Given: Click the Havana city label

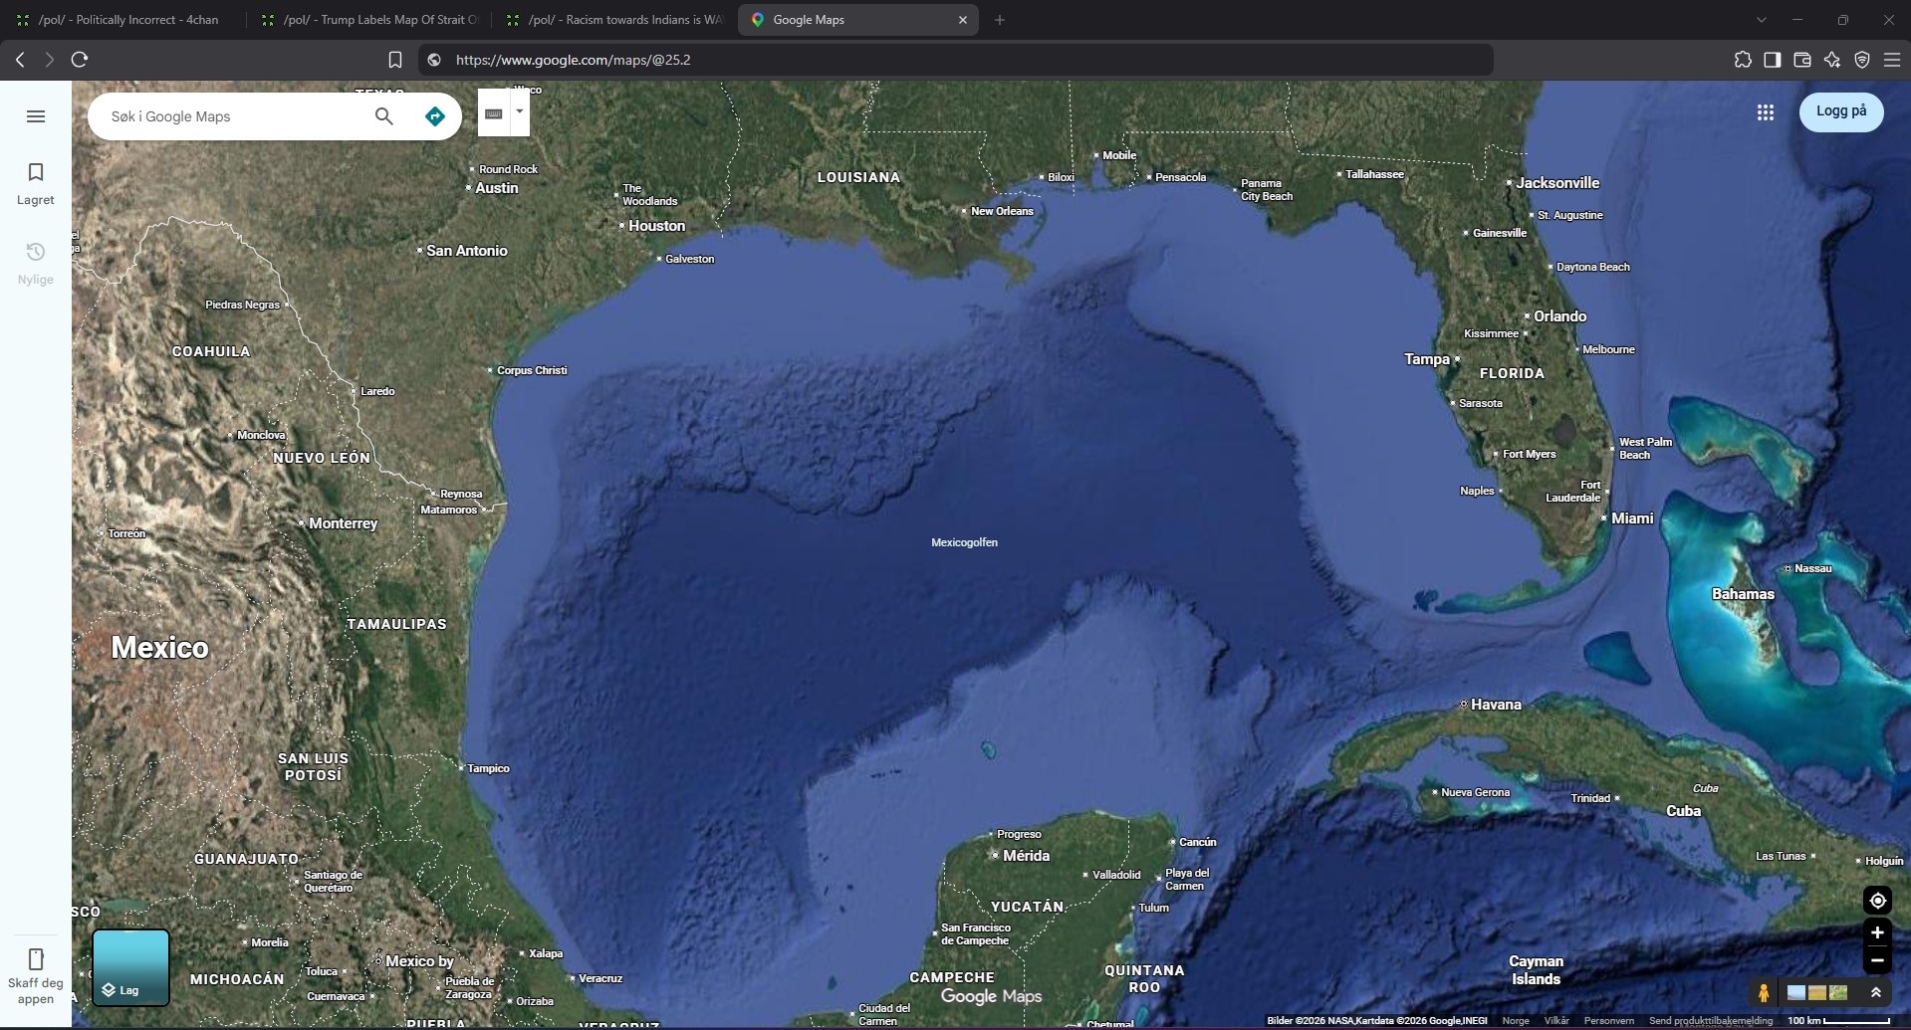Looking at the screenshot, I should [x=1496, y=705].
